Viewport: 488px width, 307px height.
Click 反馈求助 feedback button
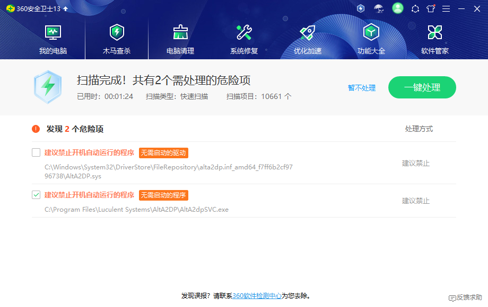465,297
